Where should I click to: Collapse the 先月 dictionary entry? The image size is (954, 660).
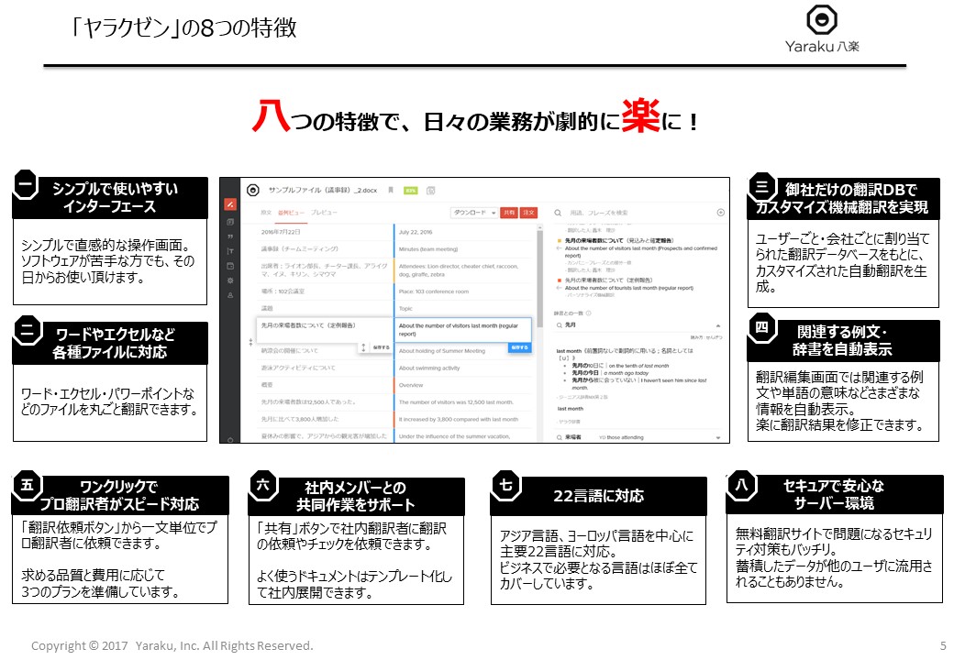718,325
